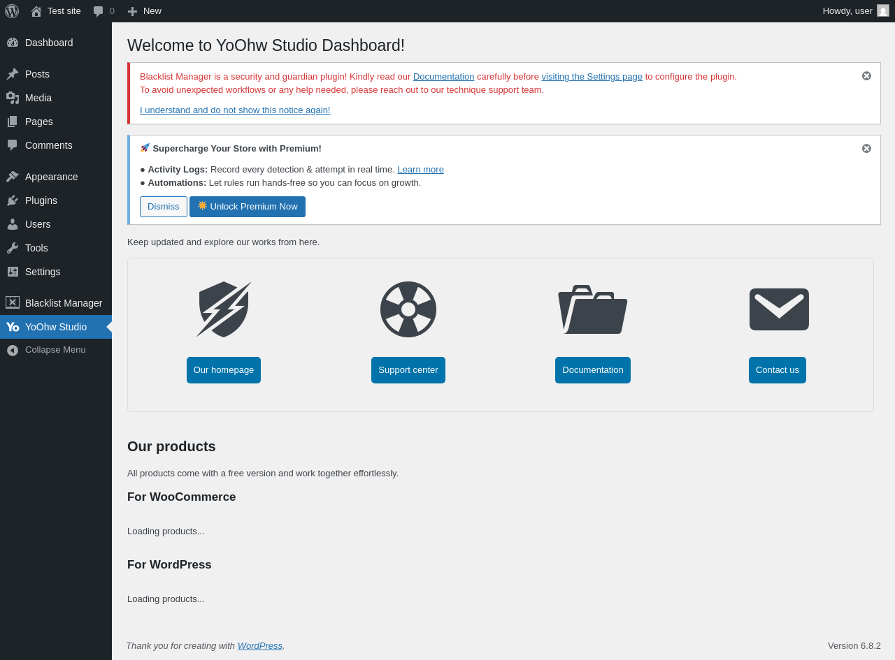The width and height of the screenshot is (895, 660).
Task: Click the For WordPress heading
Action: (169, 565)
